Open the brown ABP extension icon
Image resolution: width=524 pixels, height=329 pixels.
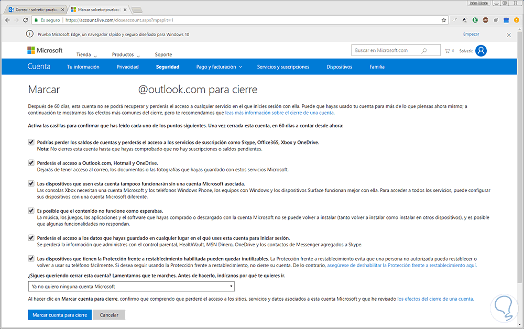(486, 20)
